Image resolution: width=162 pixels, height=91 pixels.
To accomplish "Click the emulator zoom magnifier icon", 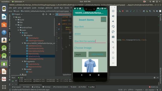I will pyautogui.click(x=113, y=42).
